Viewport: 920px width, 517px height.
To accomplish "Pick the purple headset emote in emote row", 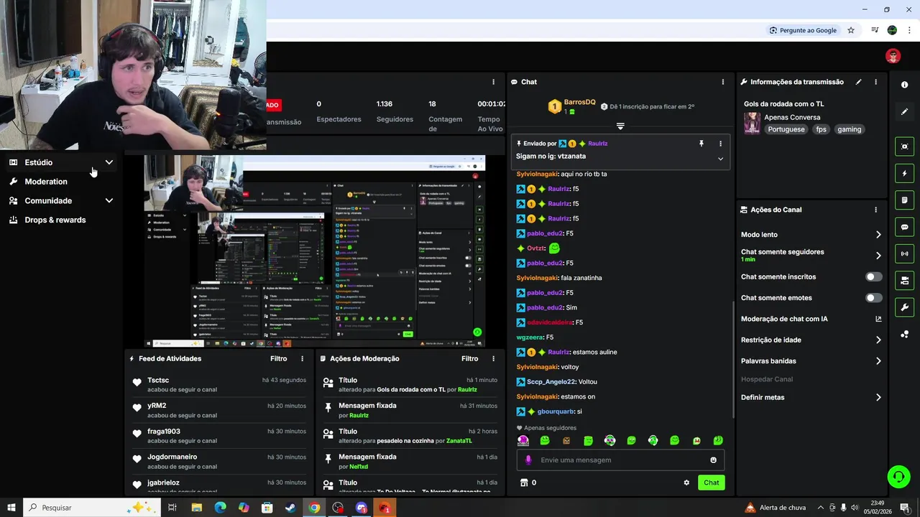I will (523, 440).
